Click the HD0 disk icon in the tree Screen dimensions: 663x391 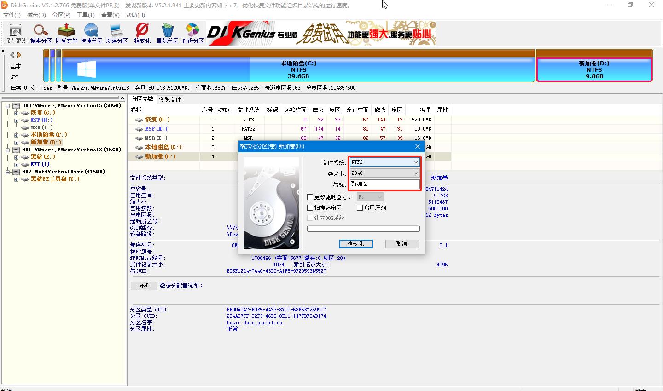16,106
